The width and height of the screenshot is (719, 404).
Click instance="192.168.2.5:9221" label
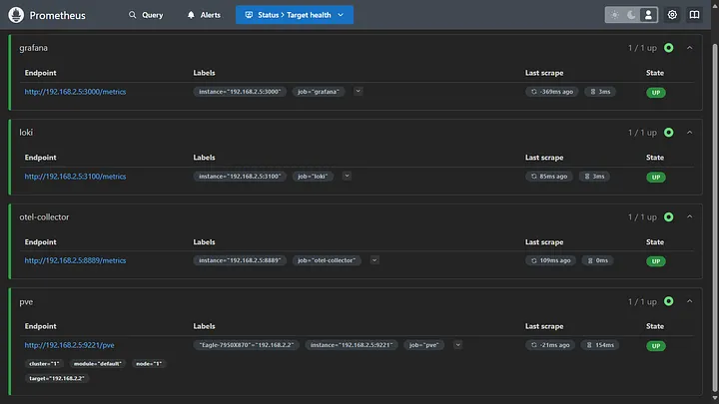352,345
